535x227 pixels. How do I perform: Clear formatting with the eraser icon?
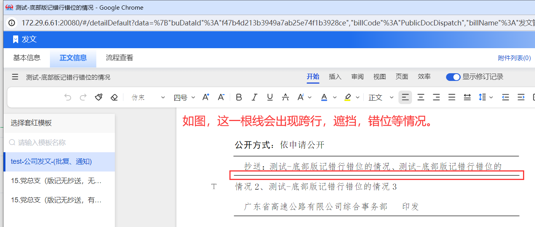(114, 98)
